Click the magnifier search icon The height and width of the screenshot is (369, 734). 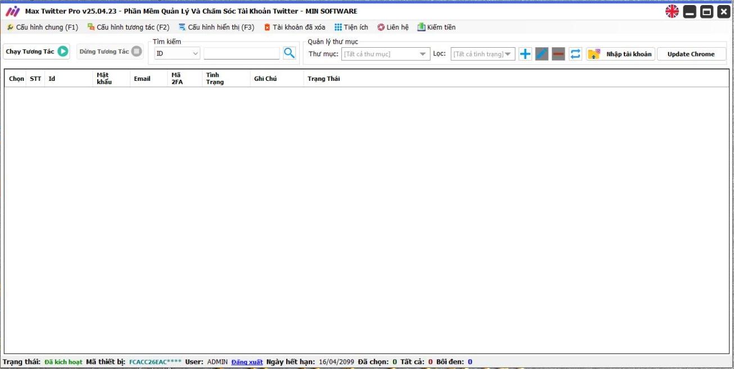pyautogui.click(x=289, y=53)
